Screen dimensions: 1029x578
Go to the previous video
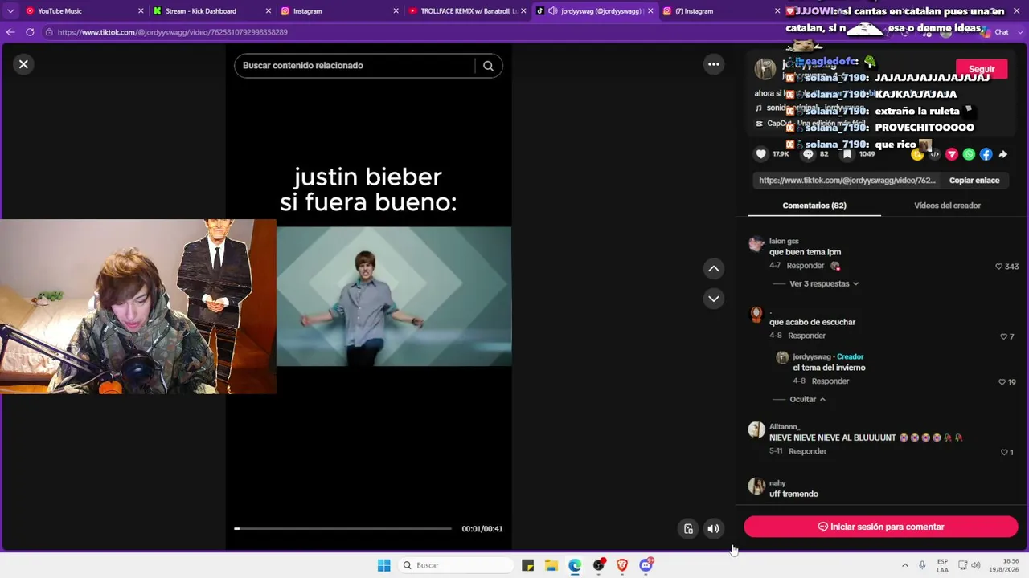point(713,269)
